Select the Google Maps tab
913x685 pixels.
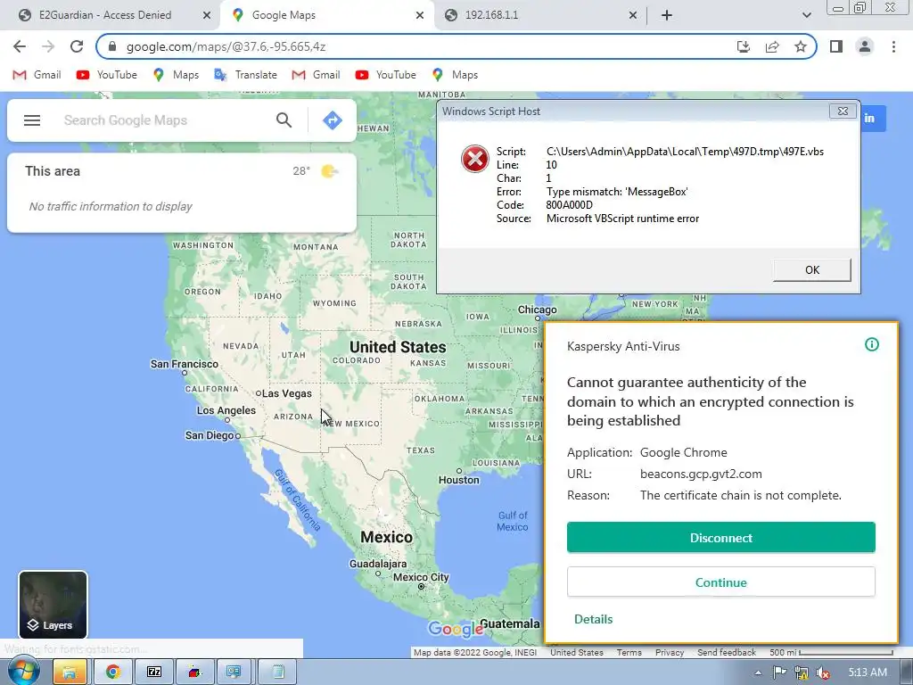[x=326, y=15]
